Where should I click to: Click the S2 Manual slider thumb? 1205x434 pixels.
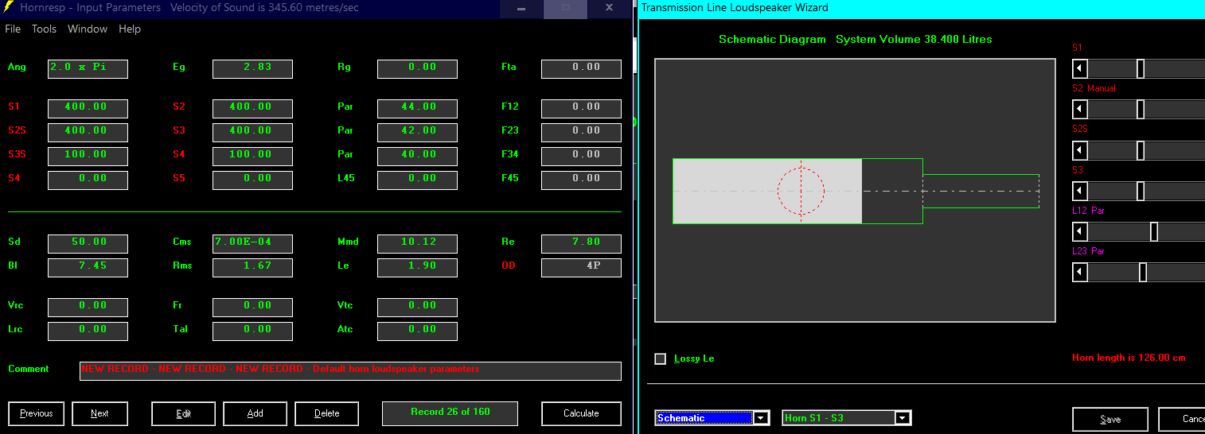(x=1141, y=109)
